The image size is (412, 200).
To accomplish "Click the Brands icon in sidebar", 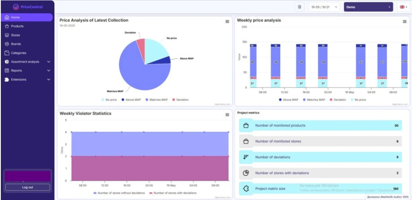I will point(7,44).
